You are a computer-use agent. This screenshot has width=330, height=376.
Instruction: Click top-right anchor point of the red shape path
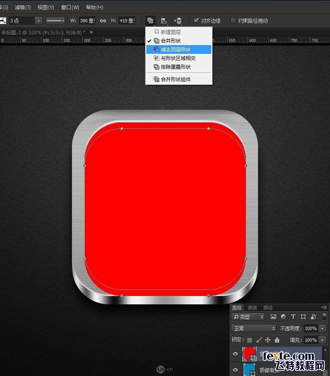208,129
